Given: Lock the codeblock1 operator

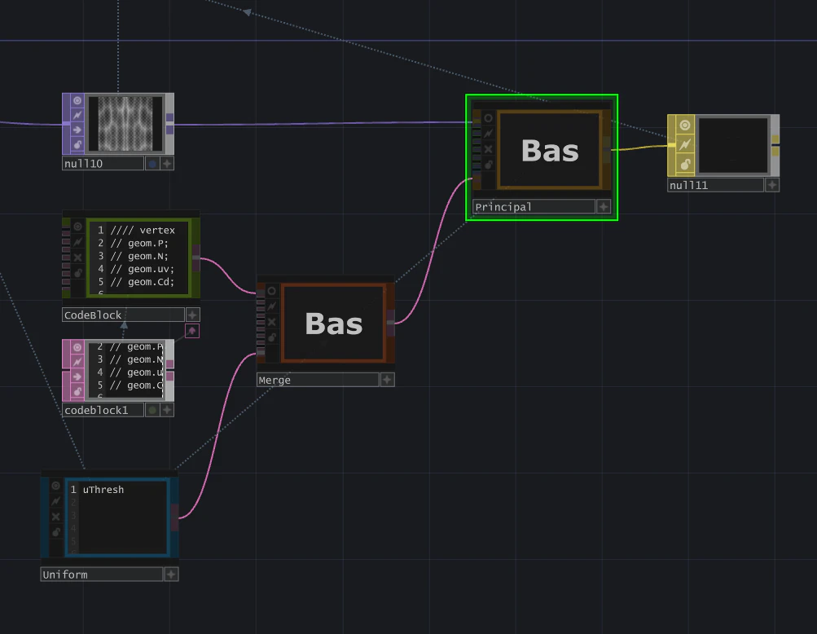Looking at the screenshot, I should pyautogui.click(x=77, y=391).
